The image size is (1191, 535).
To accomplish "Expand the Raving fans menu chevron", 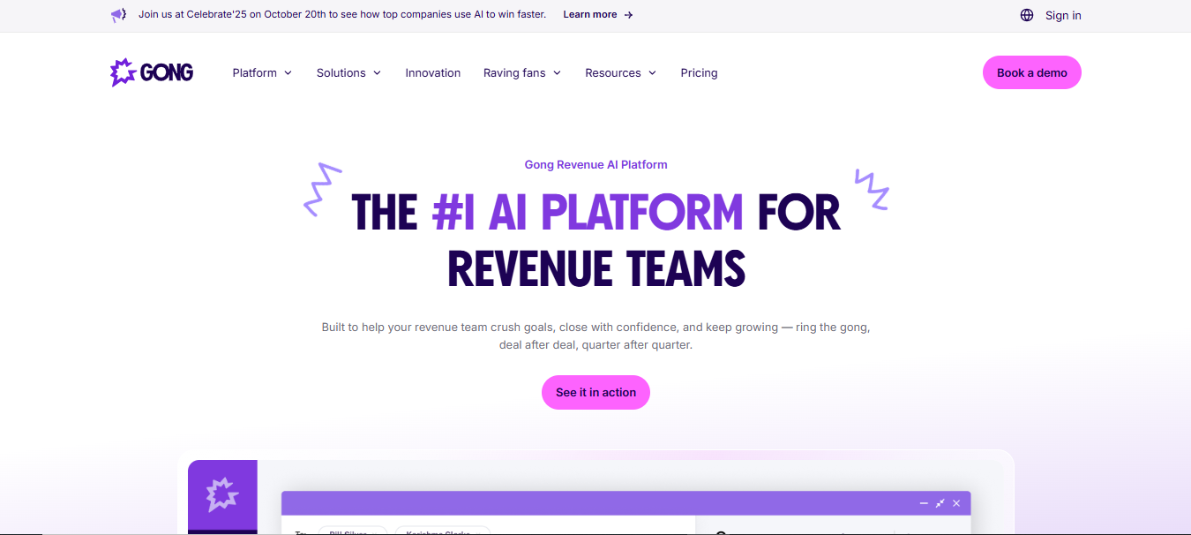I will point(557,73).
